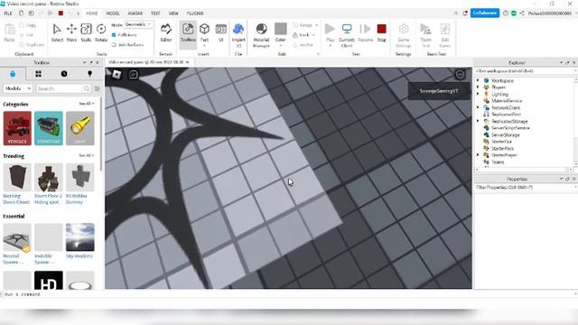Open the UI insert tool
This screenshot has width=578, height=325.
(x=220, y=32)
